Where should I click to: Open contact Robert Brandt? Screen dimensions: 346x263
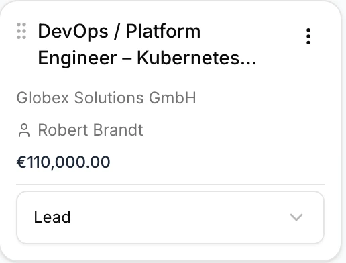pos(91,130)
